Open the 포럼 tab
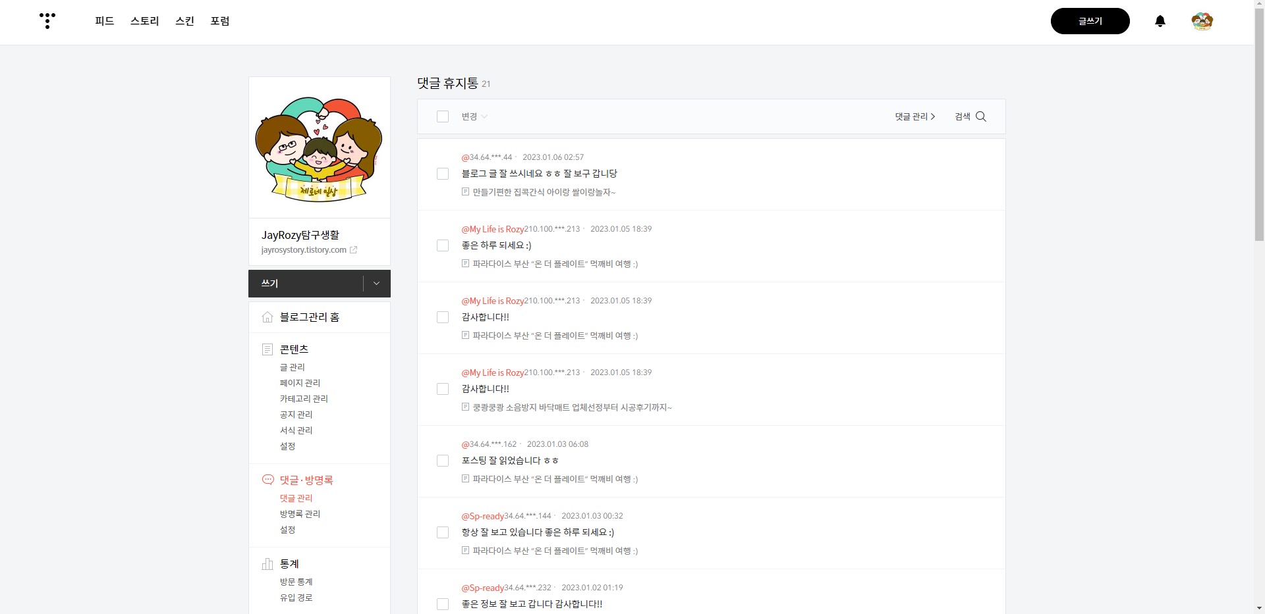Screen dimensions: 1265x614 pyautogui.click(x=220, y=21)
